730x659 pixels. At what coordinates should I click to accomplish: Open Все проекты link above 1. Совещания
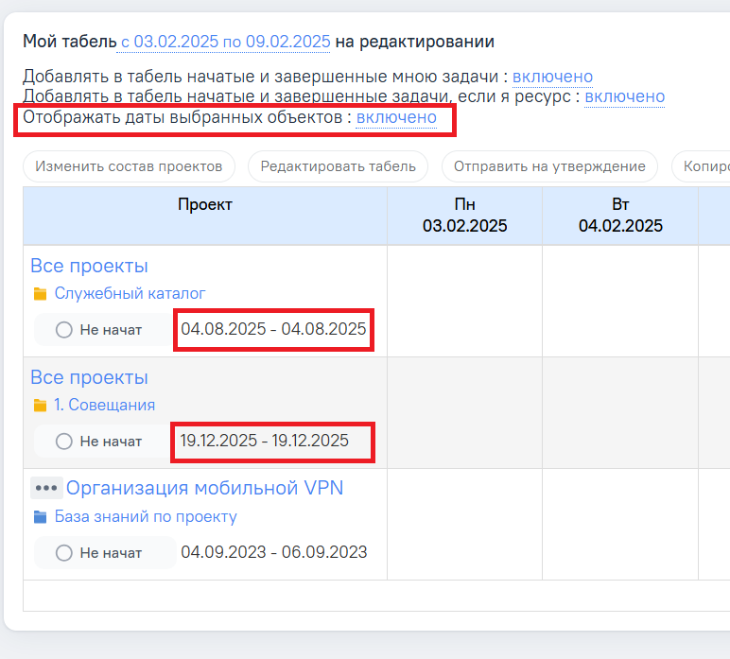coord(89,377)
